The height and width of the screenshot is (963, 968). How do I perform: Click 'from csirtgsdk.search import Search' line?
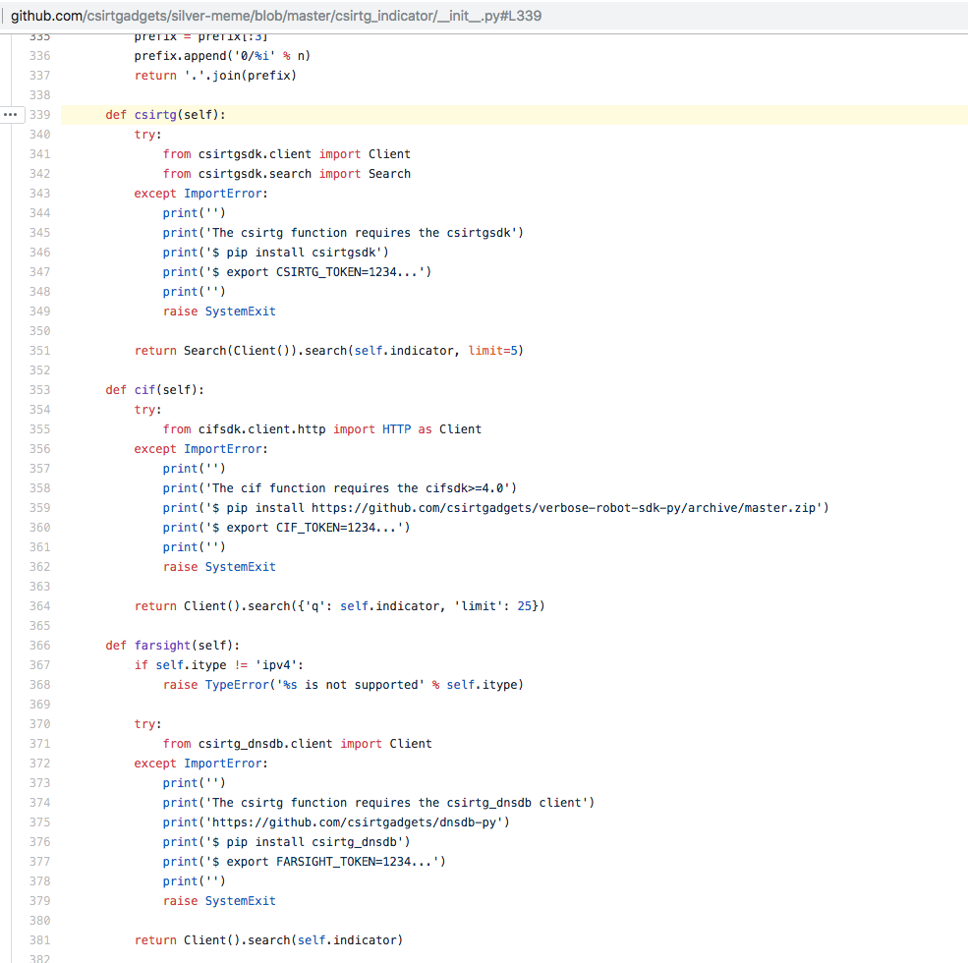(x=286, y=174)
